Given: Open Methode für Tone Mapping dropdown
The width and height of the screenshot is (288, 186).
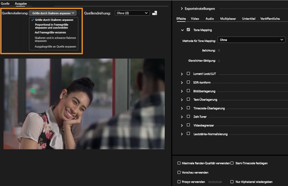Looking at the screenshot, I should (x=251, y=40).
